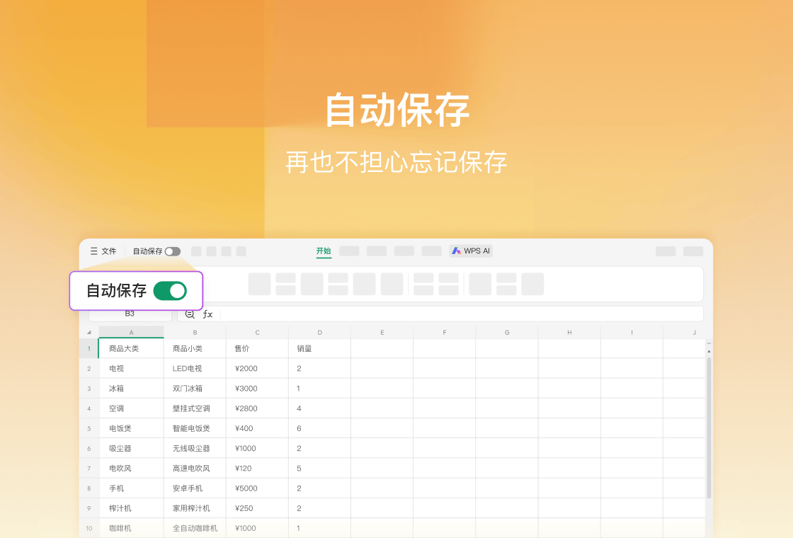Click the select-all corner triangle
This screenshot has width=793, height=538.
click(x=89, y=332)
